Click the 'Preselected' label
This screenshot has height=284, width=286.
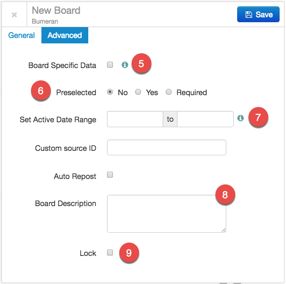tap(76, 93)
